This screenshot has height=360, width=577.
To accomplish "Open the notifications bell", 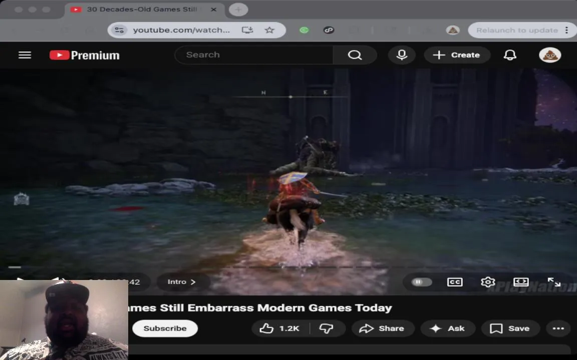I will (510, 54).
